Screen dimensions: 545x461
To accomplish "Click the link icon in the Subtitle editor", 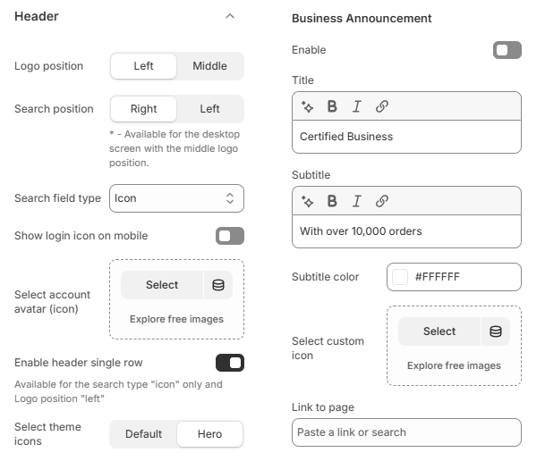I will click(x=381, y=201).
